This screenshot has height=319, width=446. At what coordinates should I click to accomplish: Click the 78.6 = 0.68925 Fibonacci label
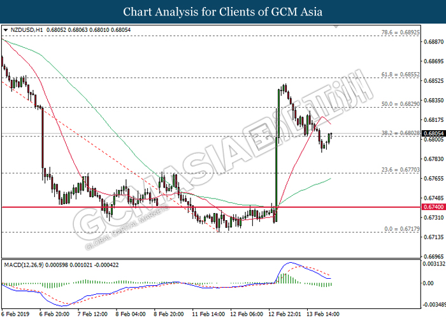click(x=400, y=33)
